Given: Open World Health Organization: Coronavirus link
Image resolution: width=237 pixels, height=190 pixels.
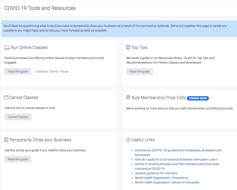Looking at the screenshot, I should pos(161,178).
